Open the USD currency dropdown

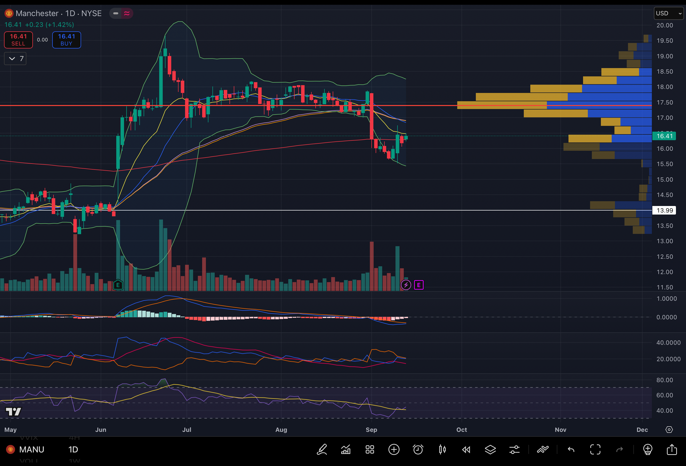(668, 13)
